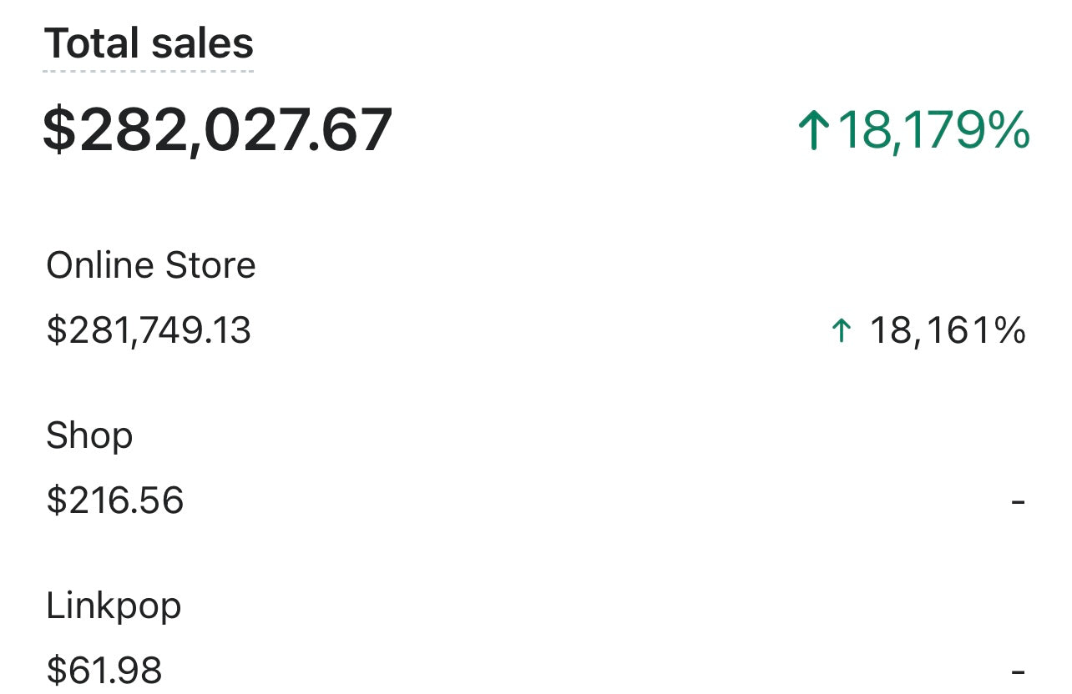Open the Online Store sales channel label

pos(151,265)
